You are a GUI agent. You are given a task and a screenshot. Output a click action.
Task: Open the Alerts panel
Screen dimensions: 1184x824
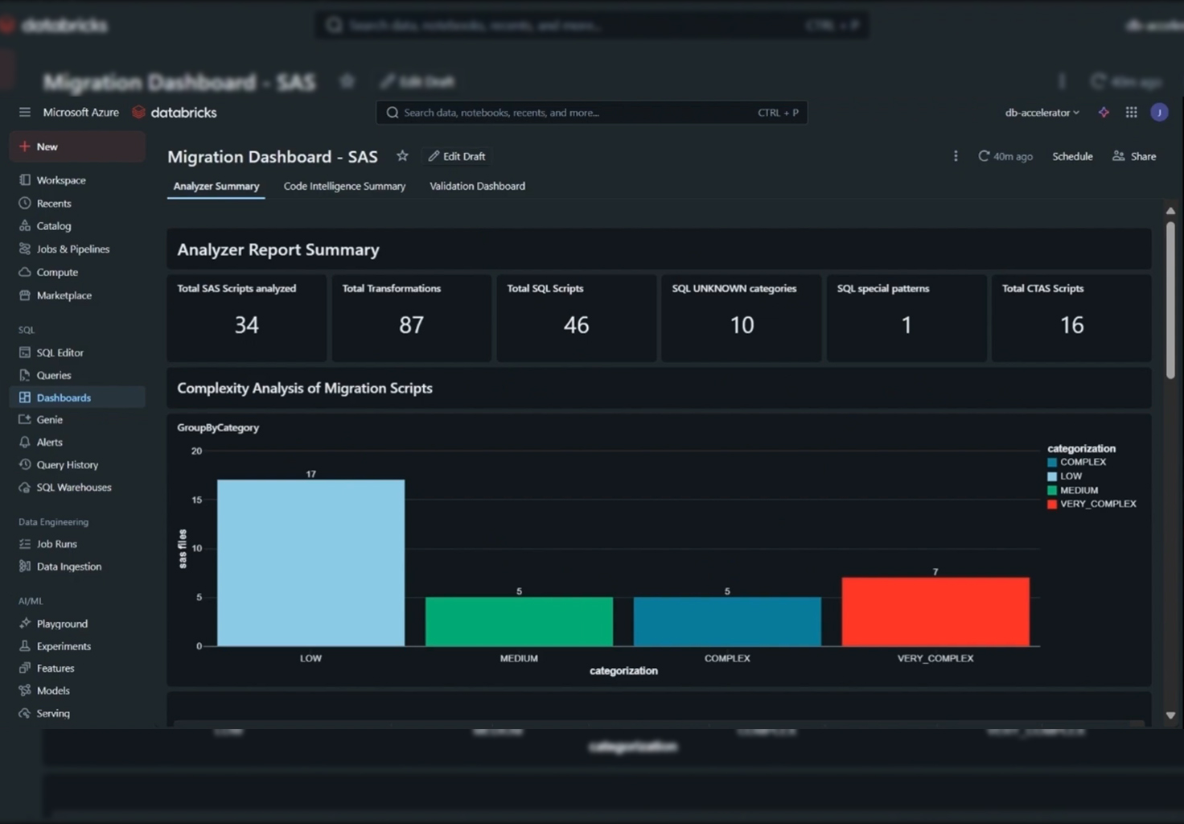pos(50,442)
